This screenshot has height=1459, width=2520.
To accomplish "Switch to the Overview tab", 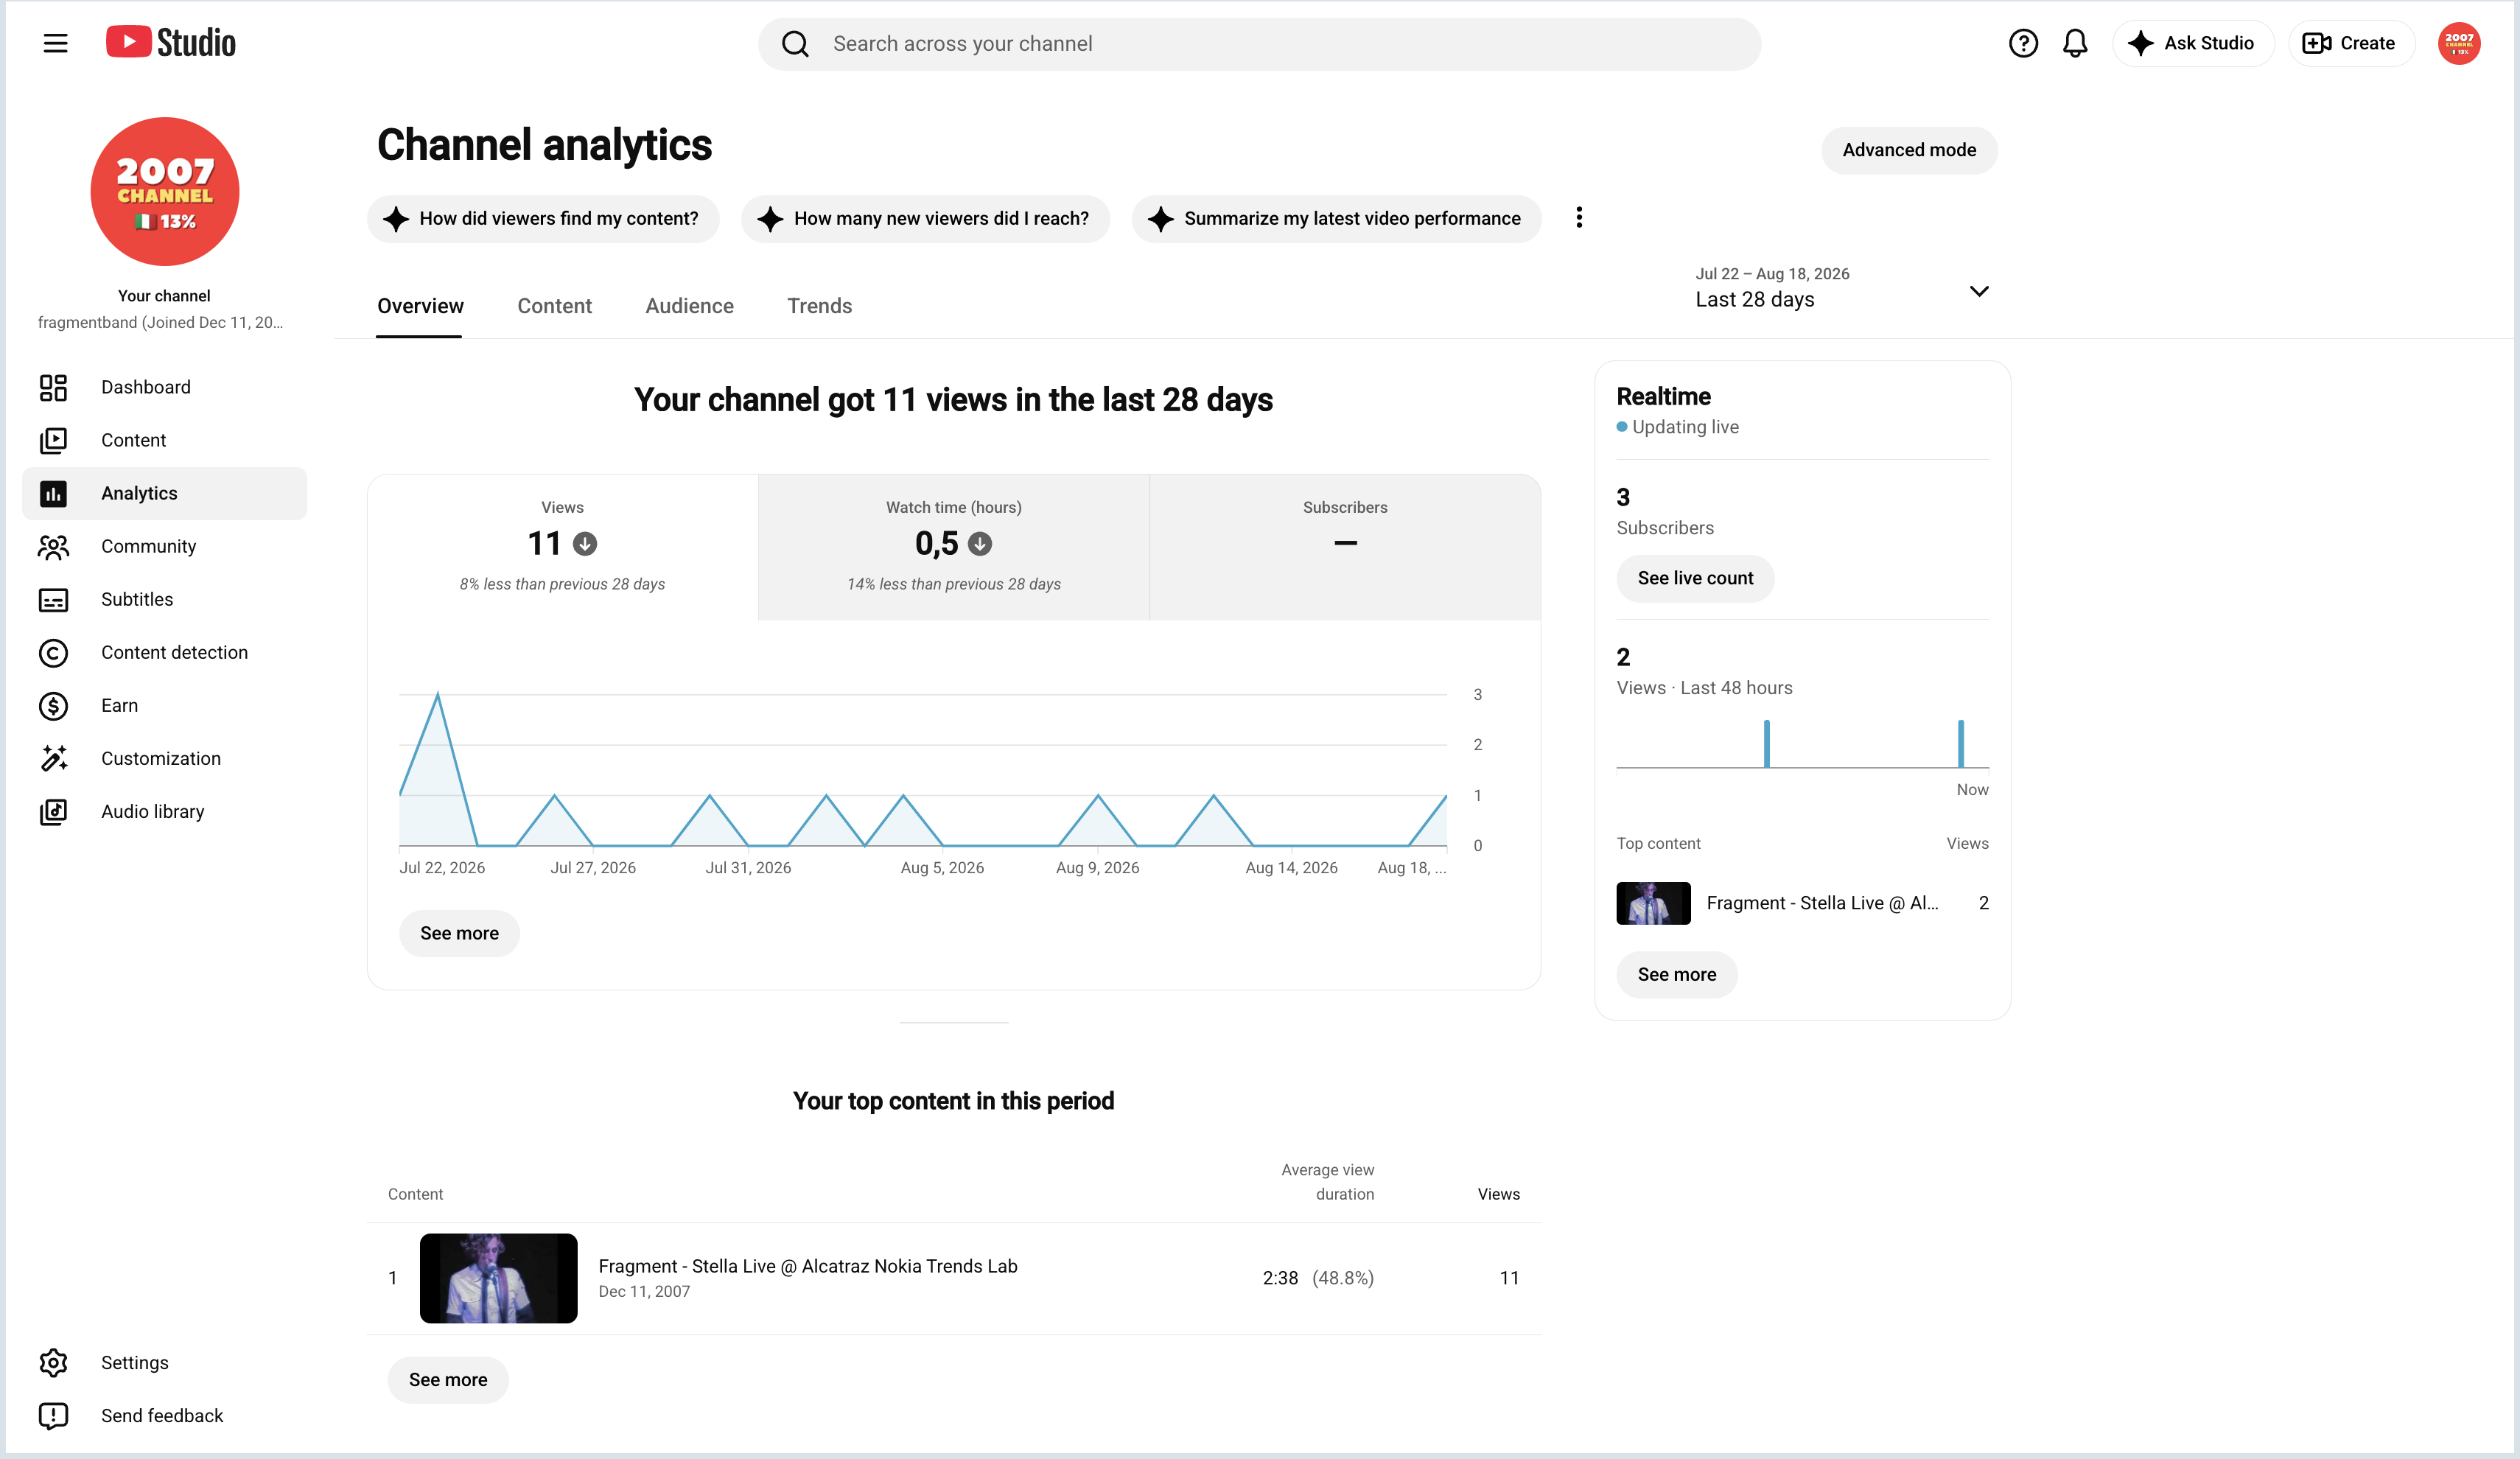I will click(x=420, y=306).
